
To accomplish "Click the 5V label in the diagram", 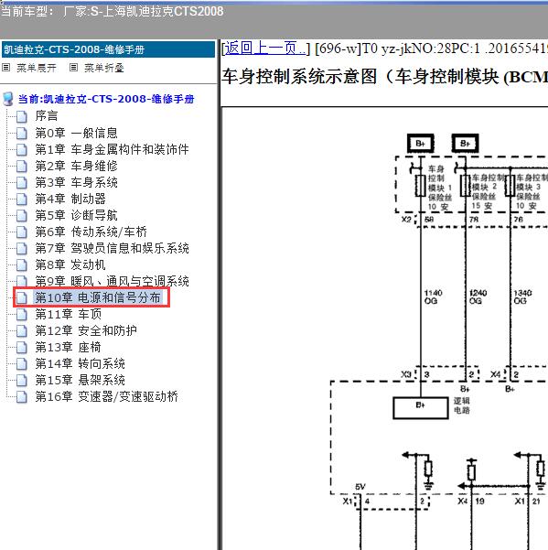I will [360, 487].
